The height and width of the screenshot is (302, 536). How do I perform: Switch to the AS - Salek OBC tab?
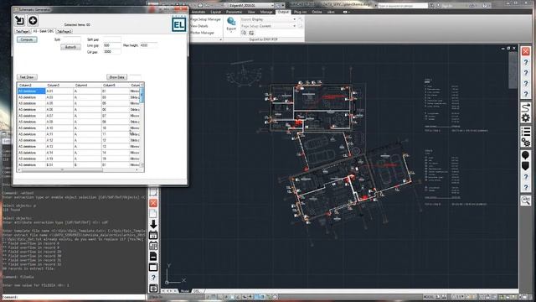43,31
